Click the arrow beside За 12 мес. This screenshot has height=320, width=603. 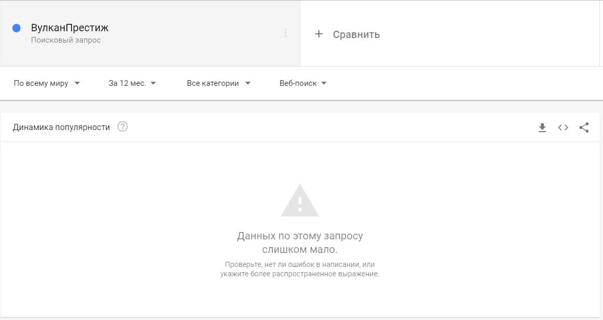pyautogui.click(x=153, y=83)
